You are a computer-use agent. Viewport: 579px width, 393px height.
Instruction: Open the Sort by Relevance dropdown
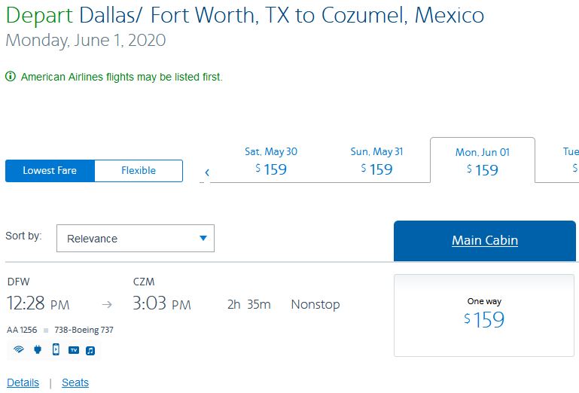(128, 239)
